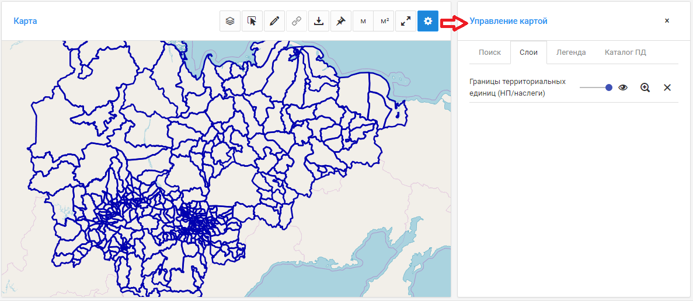This screenshot has width=693, height=301.
Task: Activate the object selection cursor tool
Action: point(252,21)
